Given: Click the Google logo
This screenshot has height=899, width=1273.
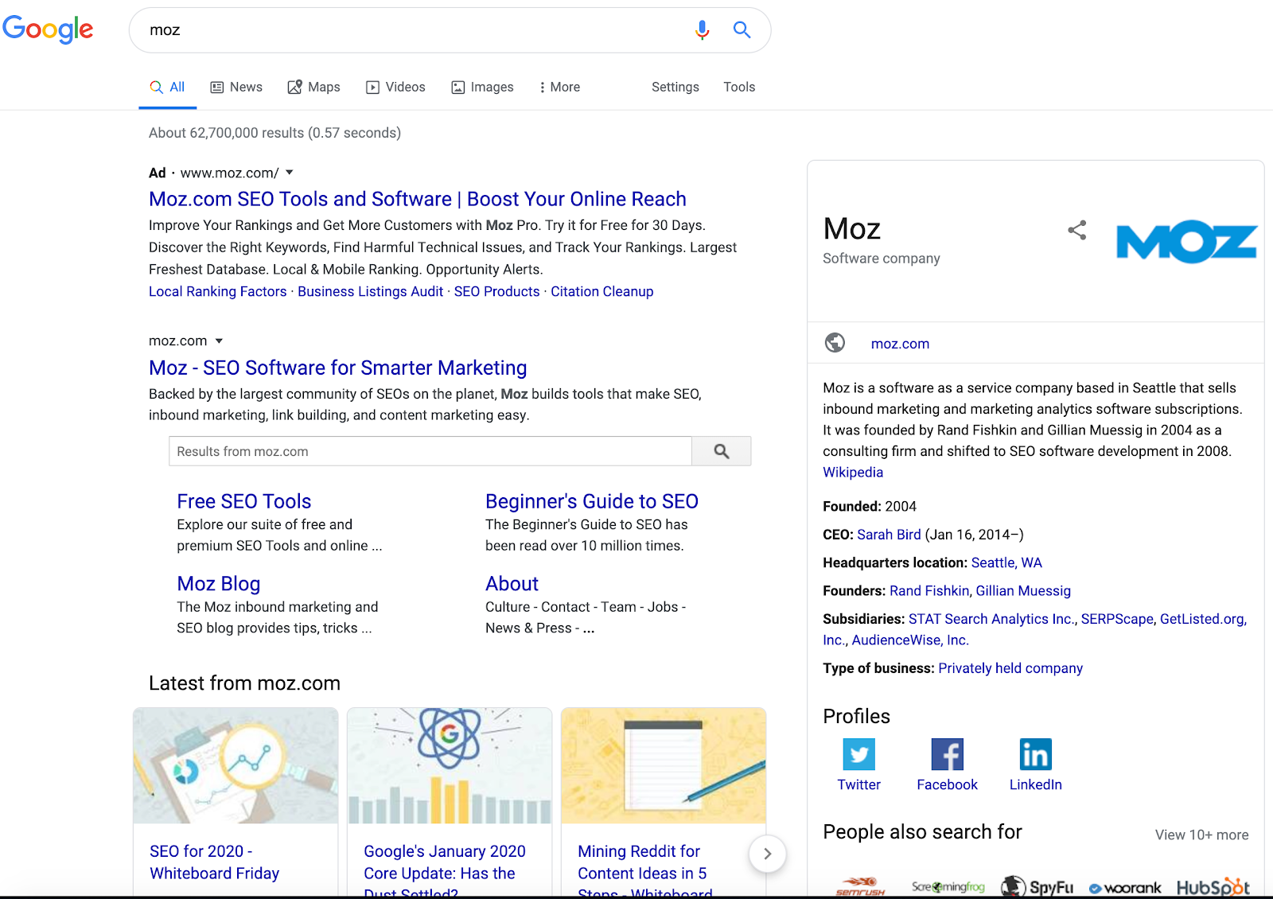Looking at the screenshot, I should [x=48, y=29].
